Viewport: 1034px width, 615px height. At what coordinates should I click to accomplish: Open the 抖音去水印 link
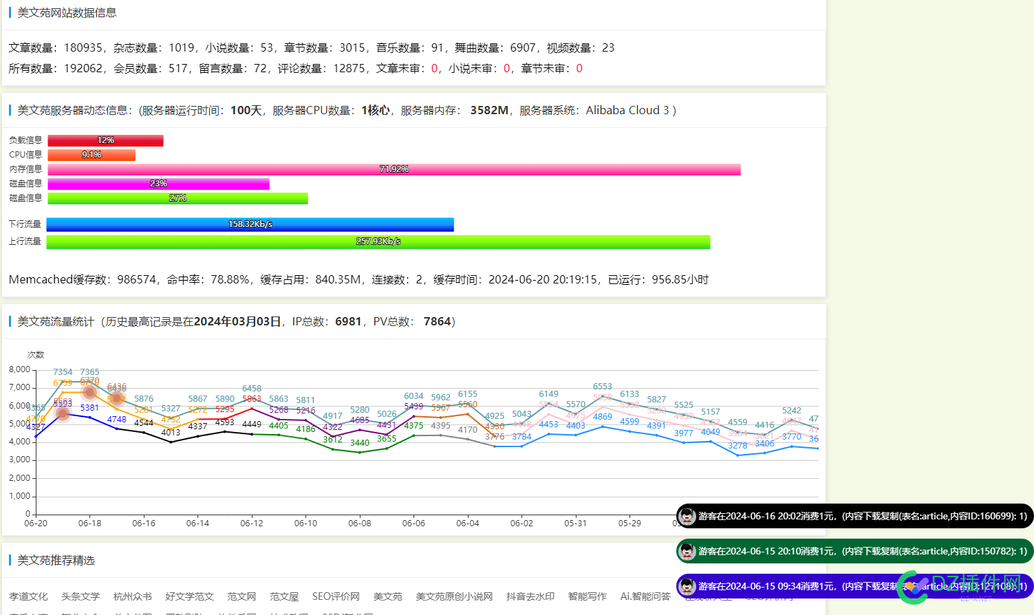coord(530,596)
